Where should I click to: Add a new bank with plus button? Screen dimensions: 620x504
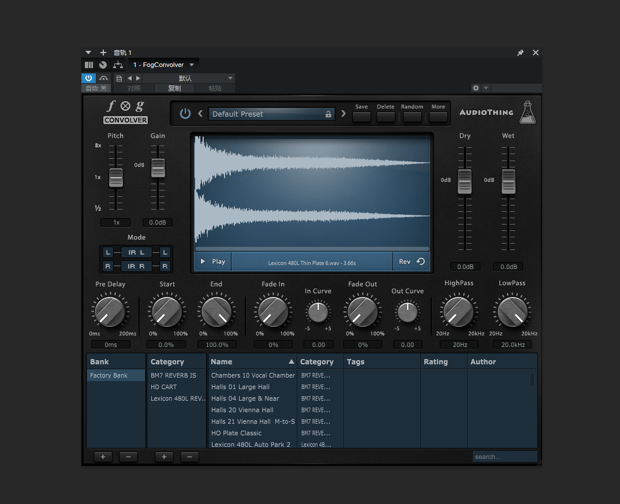[103, 457]
